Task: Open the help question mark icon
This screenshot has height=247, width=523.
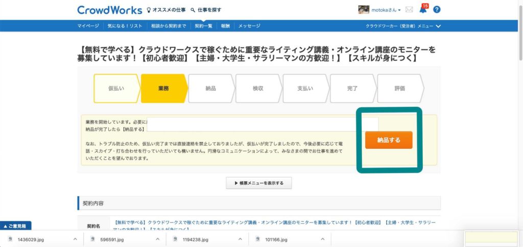Action: (437, 10)
